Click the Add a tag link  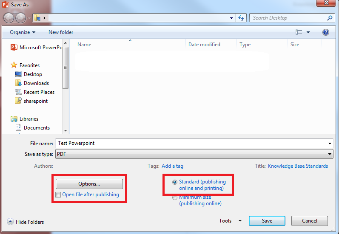point(172,166)
